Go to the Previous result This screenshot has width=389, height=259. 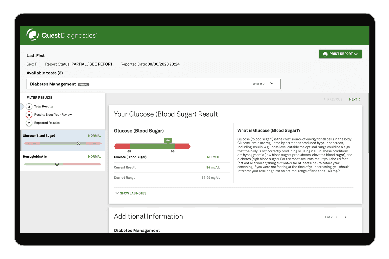(333, 99)
